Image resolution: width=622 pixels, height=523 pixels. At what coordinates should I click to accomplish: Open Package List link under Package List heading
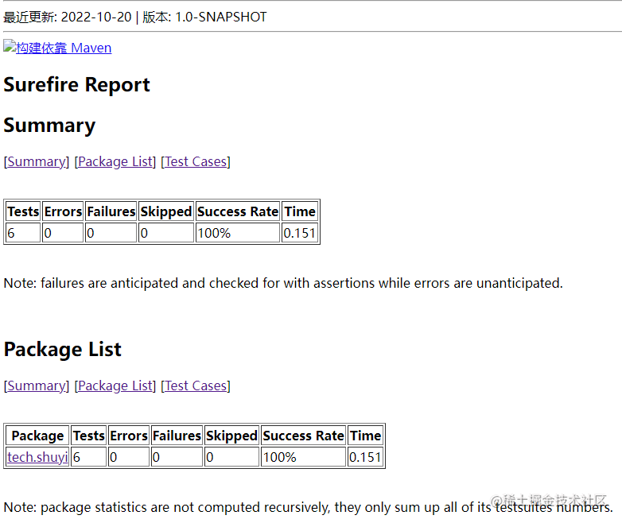coord(115,385)
